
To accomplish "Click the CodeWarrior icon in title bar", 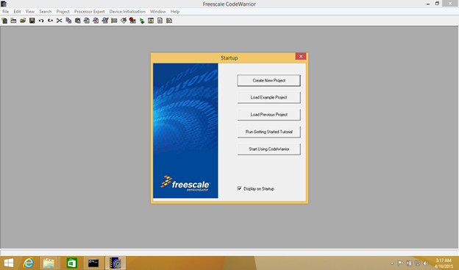I will [4, 4].
